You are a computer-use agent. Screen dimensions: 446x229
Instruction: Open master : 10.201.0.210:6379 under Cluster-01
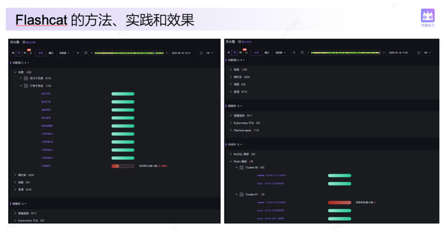(x=271, y=202)
